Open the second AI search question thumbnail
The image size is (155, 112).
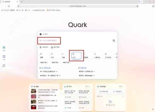[x=34, y=97]
